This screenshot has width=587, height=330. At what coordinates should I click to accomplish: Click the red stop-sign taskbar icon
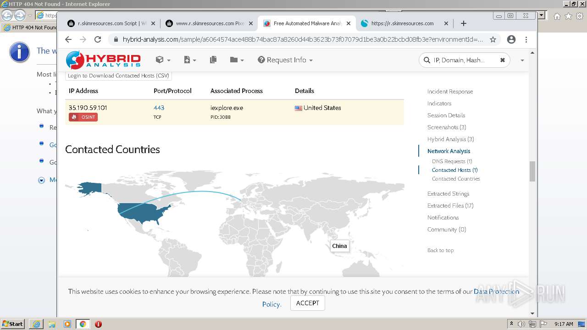tap(98, 324)
